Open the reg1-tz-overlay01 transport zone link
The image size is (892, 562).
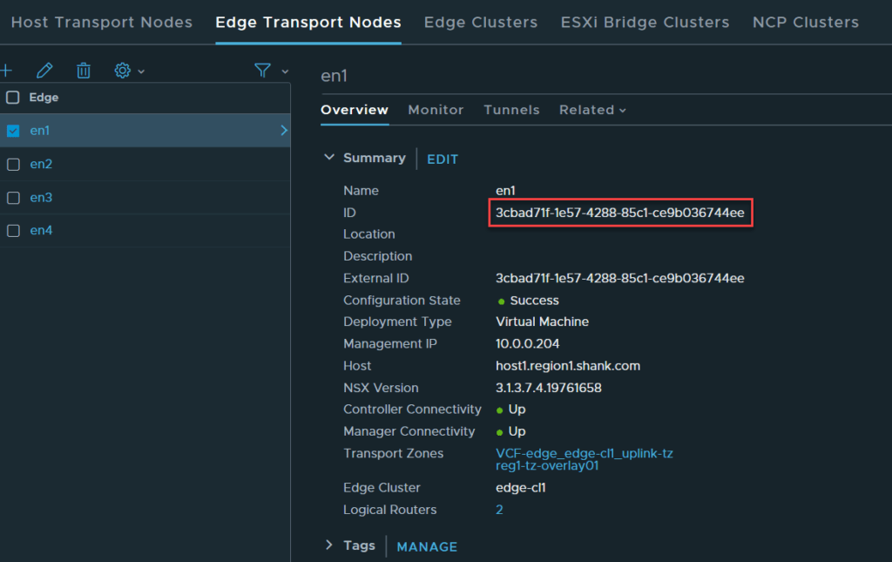point(547,466)
